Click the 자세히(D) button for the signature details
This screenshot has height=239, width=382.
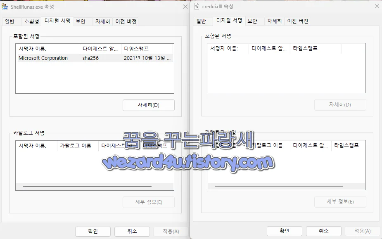148,105
